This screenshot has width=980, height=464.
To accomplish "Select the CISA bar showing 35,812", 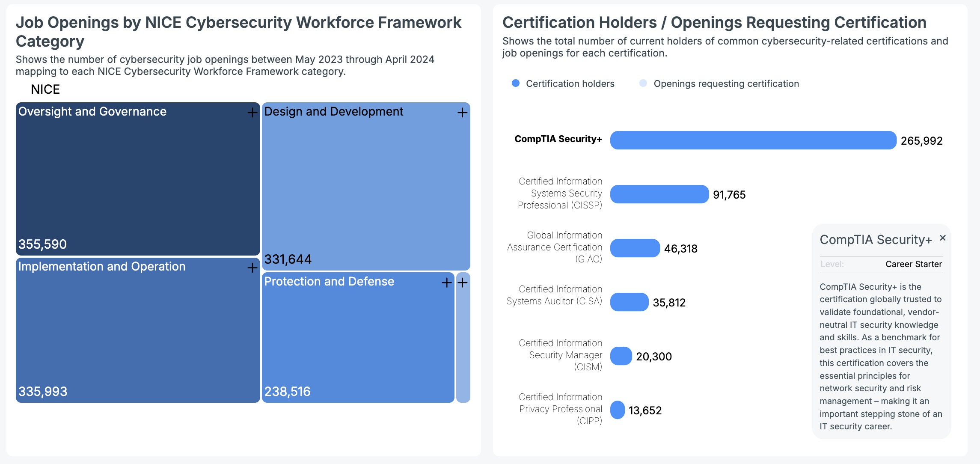I will click(x=630, y=302).
